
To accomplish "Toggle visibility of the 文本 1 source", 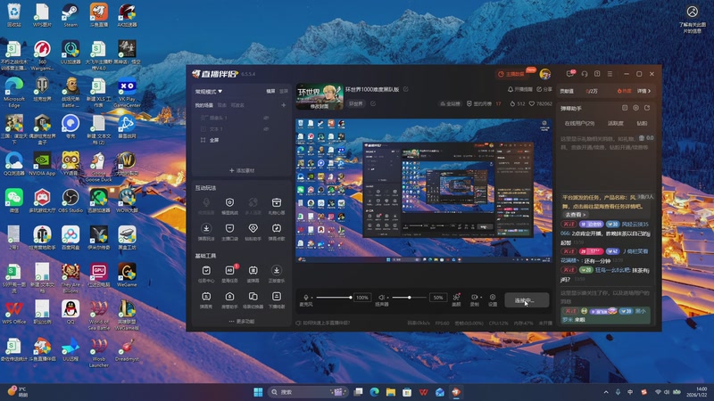I will tap(266, 129).
